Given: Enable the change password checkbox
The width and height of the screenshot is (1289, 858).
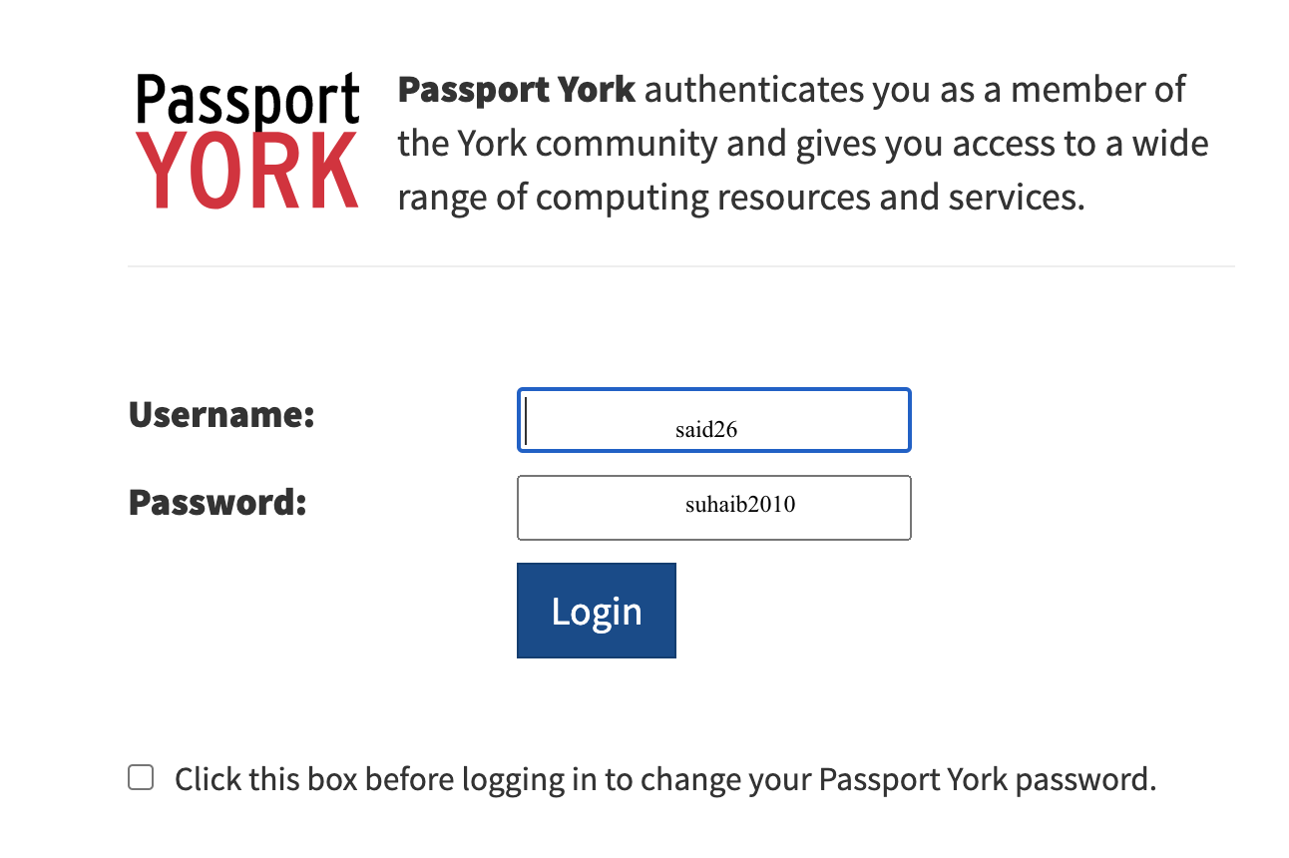Looking at the screenshot, I should click(x=141, y=778).
